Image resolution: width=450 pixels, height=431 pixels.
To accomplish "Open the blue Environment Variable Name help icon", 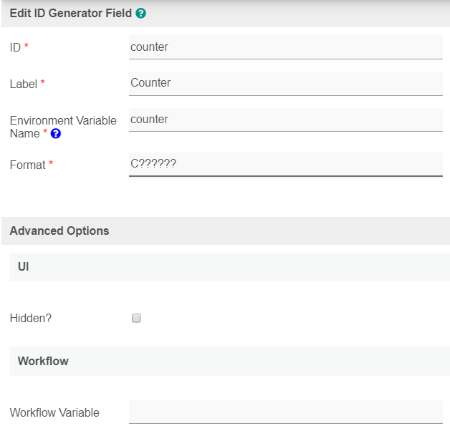I will tap(56, 134).
